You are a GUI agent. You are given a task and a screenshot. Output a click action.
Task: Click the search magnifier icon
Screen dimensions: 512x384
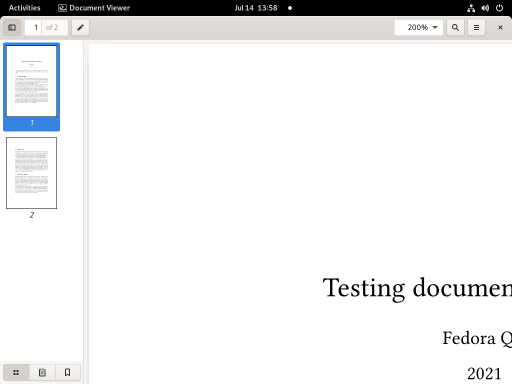click(455, 27)
